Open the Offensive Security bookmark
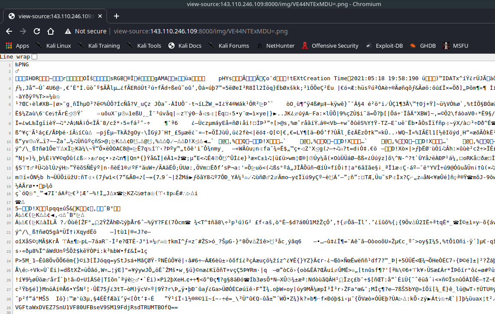 [330, 46]
